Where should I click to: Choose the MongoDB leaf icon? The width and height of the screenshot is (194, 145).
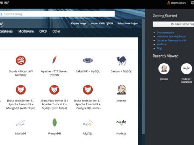pyautogui.click(x=54, y=122)
